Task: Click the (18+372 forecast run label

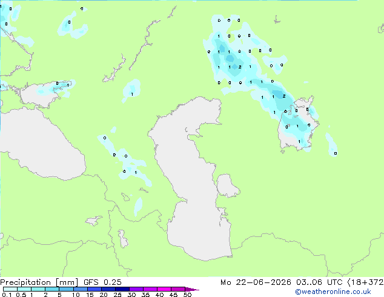Action: [x=365, y=282]
